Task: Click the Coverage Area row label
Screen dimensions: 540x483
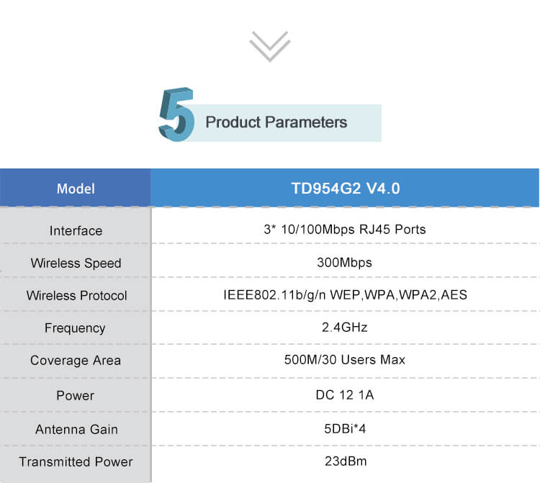Action: 76,360
